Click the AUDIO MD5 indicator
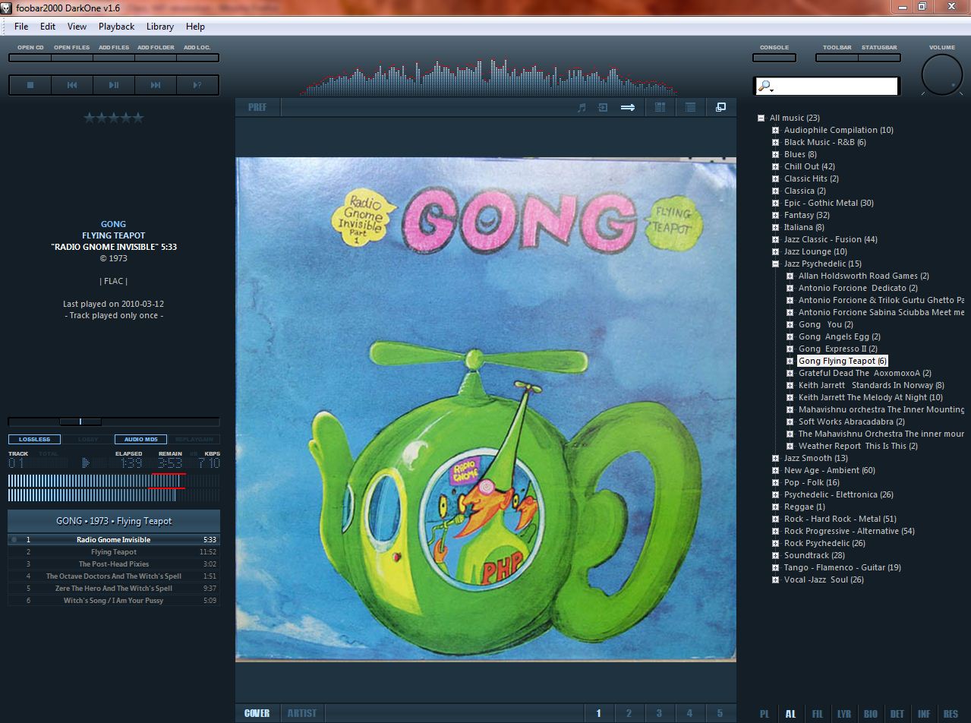Viewport: 971px width, 723px height. (140, 439)
